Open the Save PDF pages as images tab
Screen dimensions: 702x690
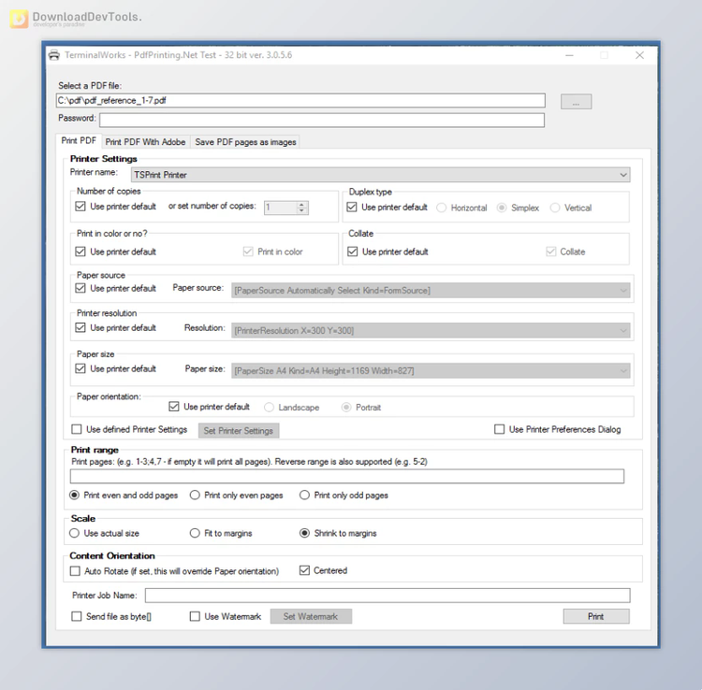(x=245, y=142)
